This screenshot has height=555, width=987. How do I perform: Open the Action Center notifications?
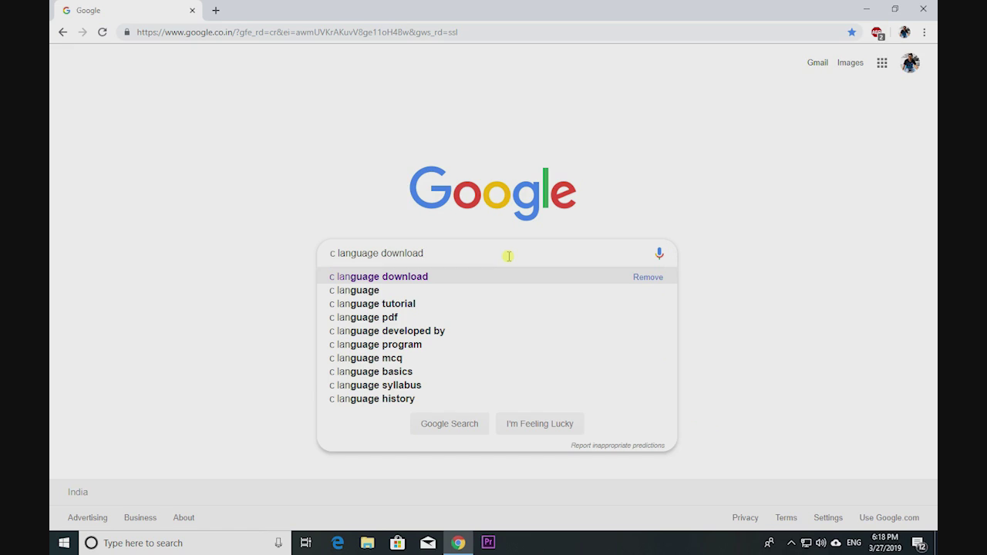(x=918, y=543)
